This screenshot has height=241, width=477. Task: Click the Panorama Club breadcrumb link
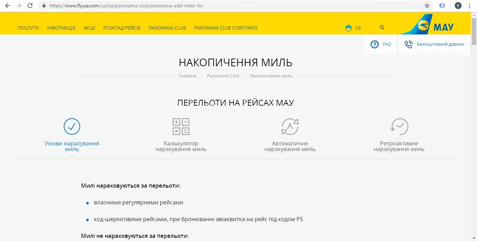223,76
